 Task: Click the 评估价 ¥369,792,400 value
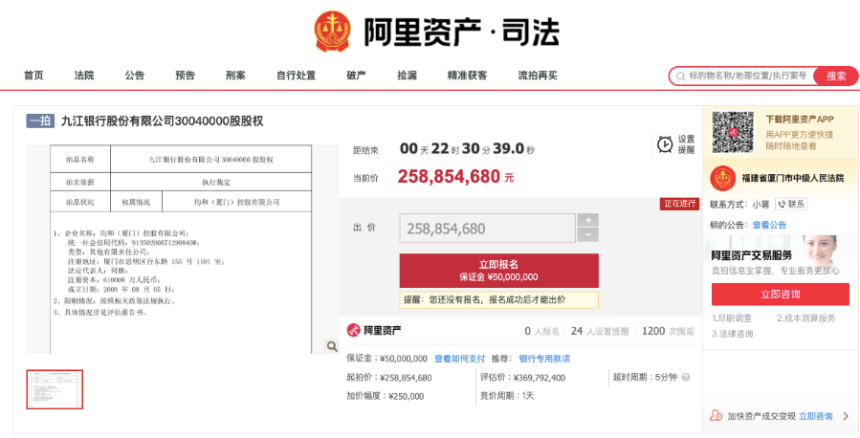522,377
